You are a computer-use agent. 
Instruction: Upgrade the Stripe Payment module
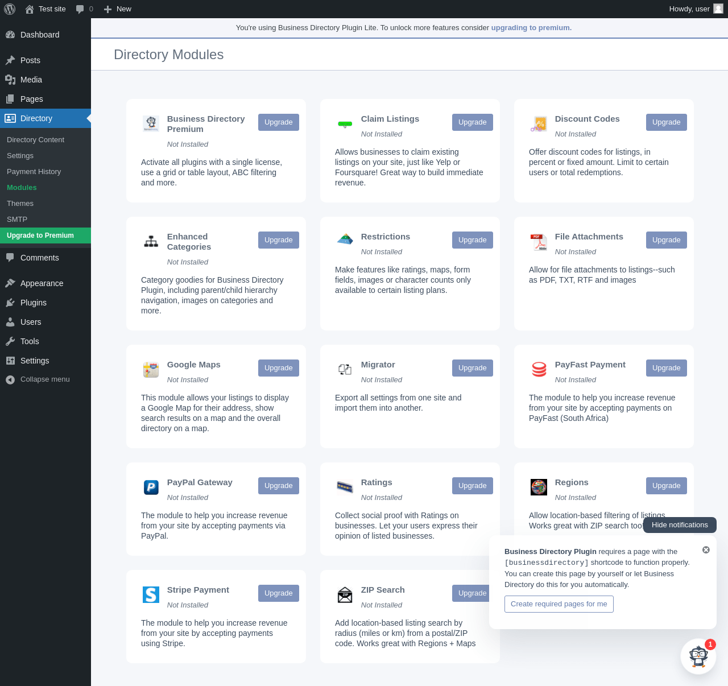tap(279, 593)
